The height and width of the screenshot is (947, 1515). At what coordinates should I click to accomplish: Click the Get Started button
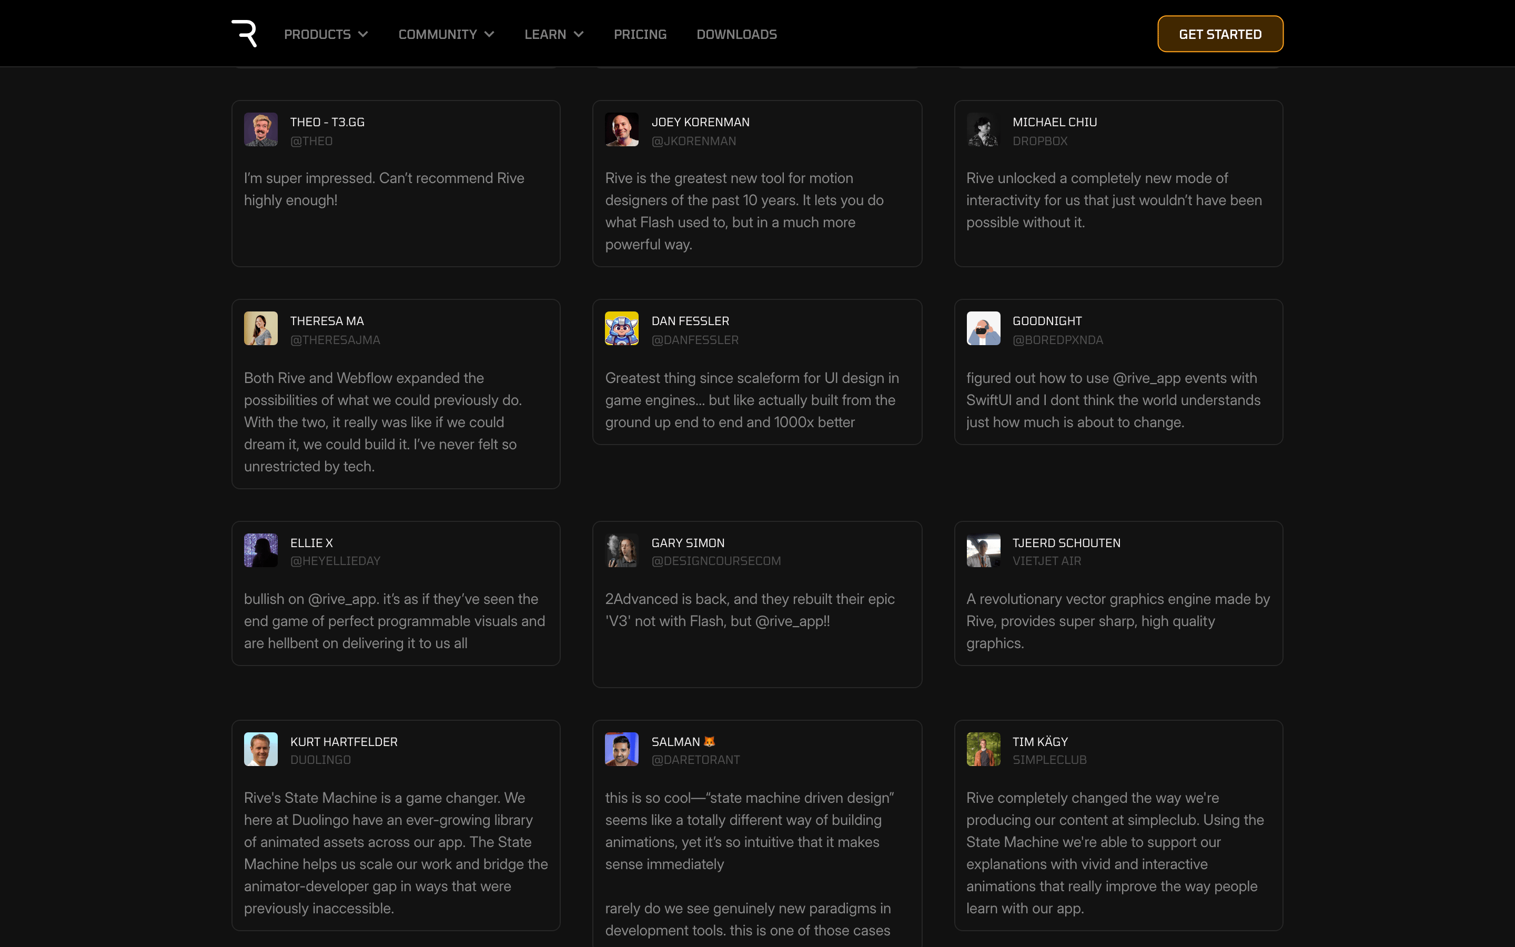(x=1220, y=34)
